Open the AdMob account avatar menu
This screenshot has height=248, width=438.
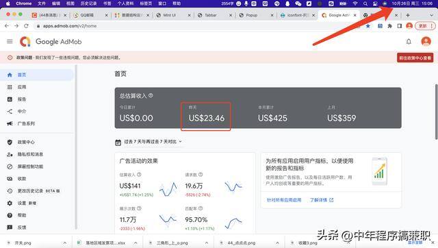tap(426, 41)
